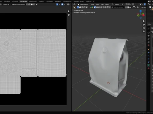Switch to the Scripting workspace tab
This screenshot has width=153, height=114.
[x=89, y=2]
